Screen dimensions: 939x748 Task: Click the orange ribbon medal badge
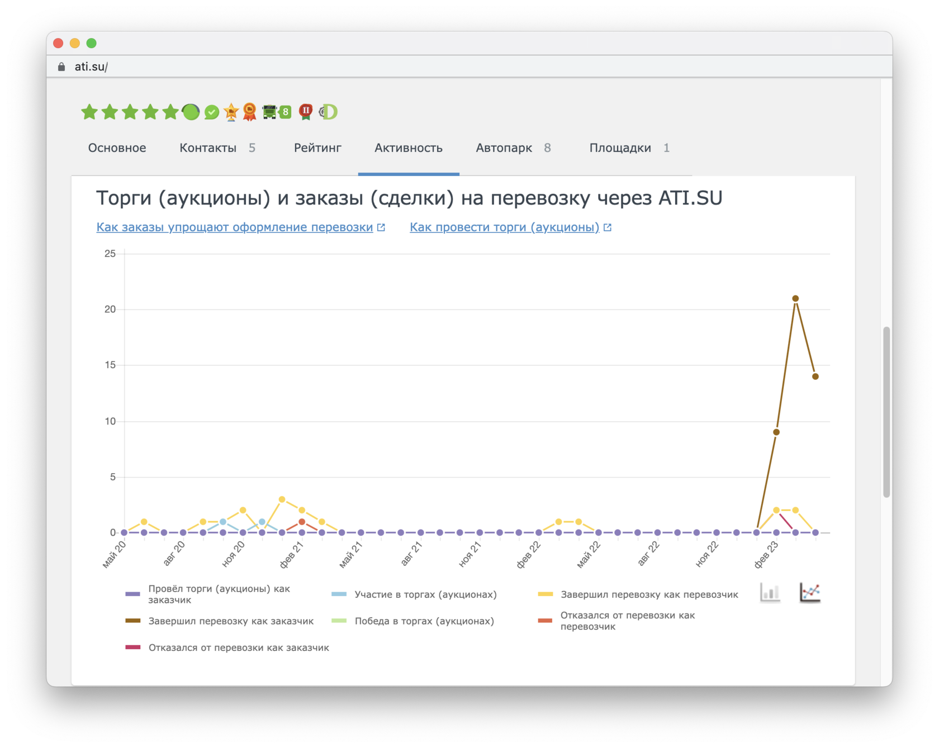coord(250,112)
